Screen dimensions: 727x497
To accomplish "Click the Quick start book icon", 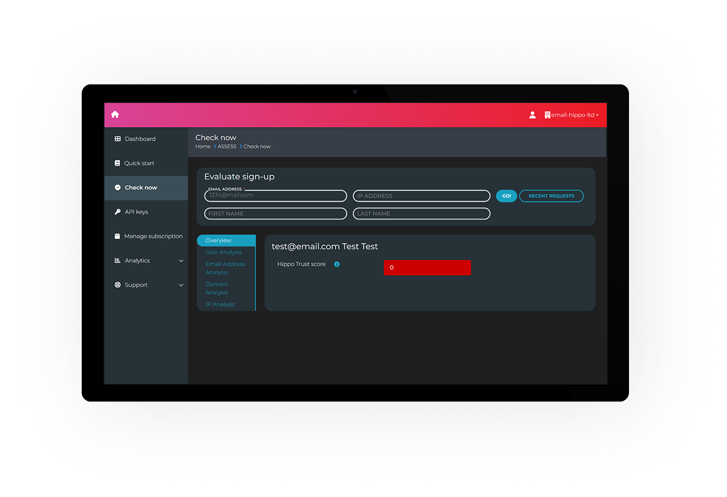I will click(x=117, y=163).
